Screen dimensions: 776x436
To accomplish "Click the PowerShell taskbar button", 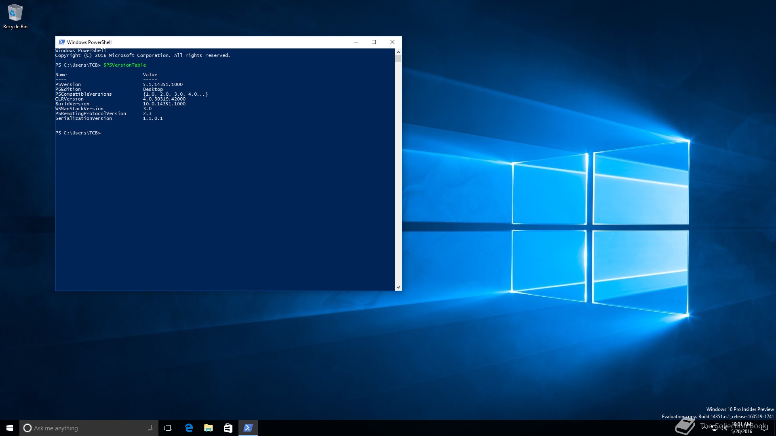I will pyautogui.click(x=248, y=428).
